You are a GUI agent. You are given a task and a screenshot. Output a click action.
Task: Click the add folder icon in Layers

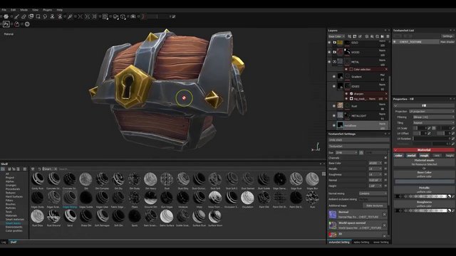click(x=383, y=36)
